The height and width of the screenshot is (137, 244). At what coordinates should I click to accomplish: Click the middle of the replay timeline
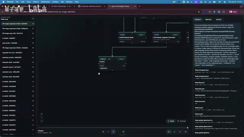click(113, 128)
